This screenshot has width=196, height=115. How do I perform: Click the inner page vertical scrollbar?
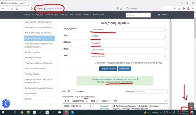tap(170, 65)
